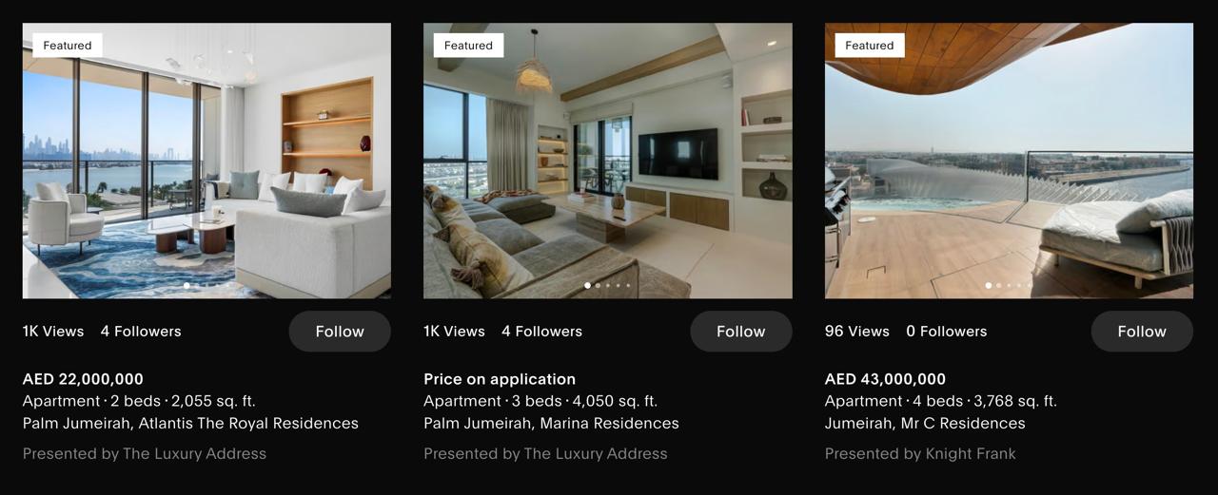
Task: Click Palm Jumeirah, Atlantis The Royal Residences
Action: [190, 424]
